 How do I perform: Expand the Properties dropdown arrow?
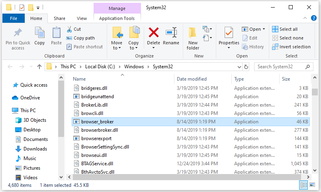click(229, 48)
